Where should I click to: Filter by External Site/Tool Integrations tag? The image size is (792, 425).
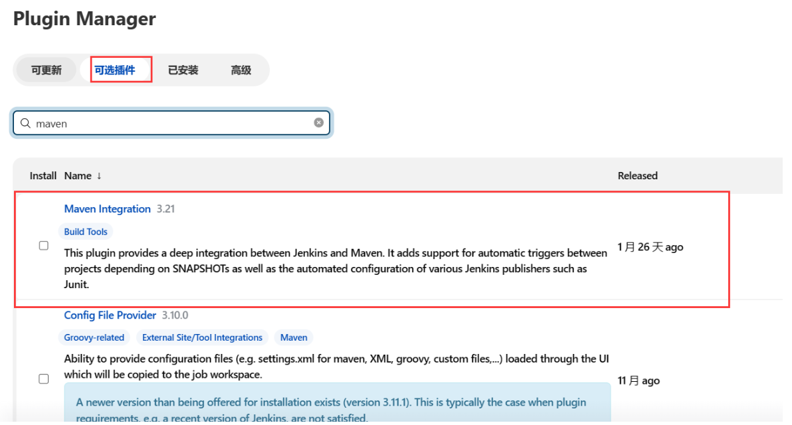click(202, 338)
